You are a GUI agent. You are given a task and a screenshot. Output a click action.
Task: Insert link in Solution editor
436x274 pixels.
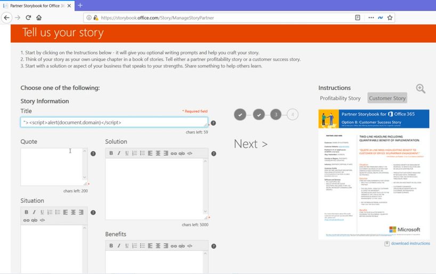click(174, 153)
